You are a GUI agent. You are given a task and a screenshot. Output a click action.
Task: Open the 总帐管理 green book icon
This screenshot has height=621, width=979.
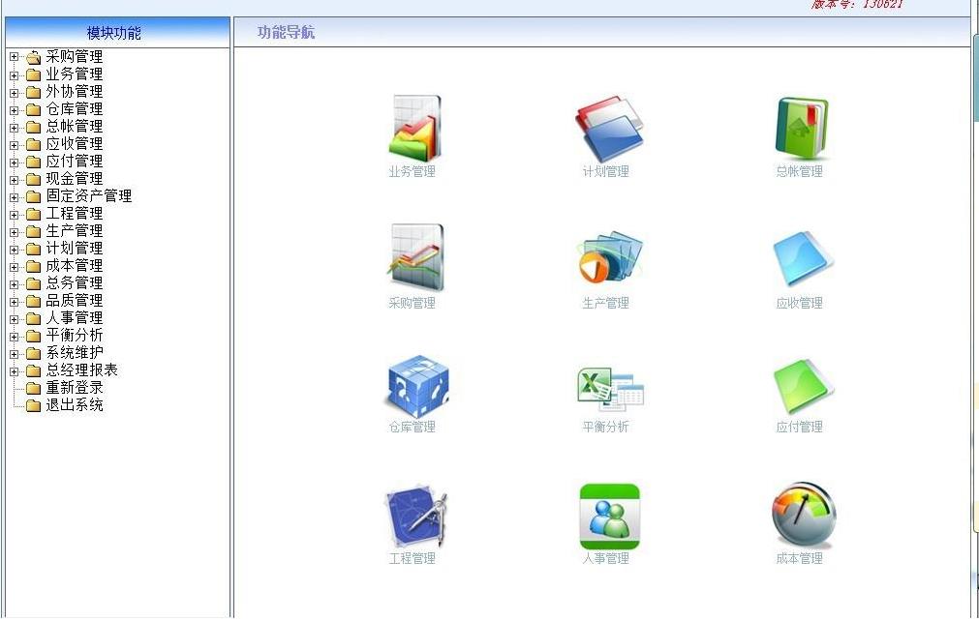(802, 128)
